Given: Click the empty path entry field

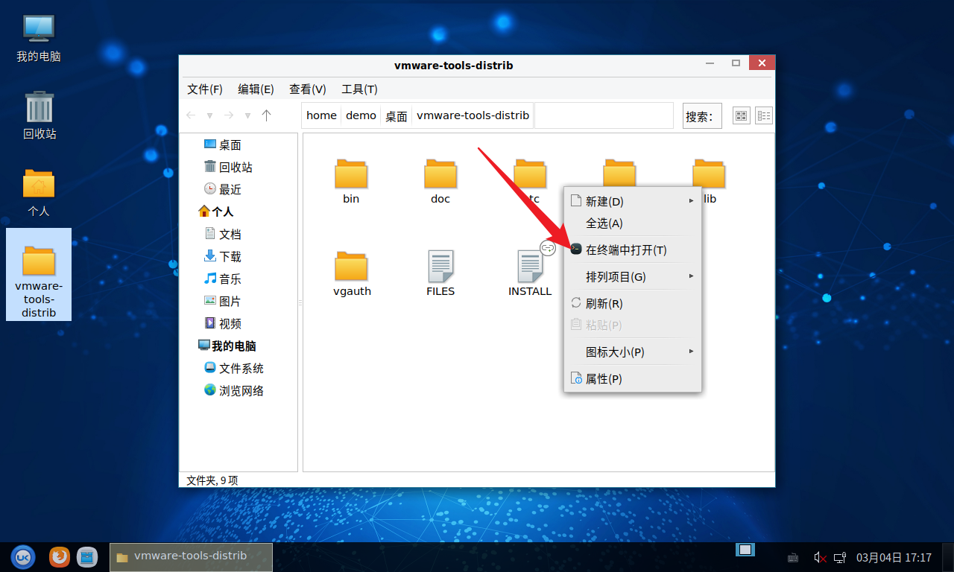Looking at the screenshot, I should (604, 115).
